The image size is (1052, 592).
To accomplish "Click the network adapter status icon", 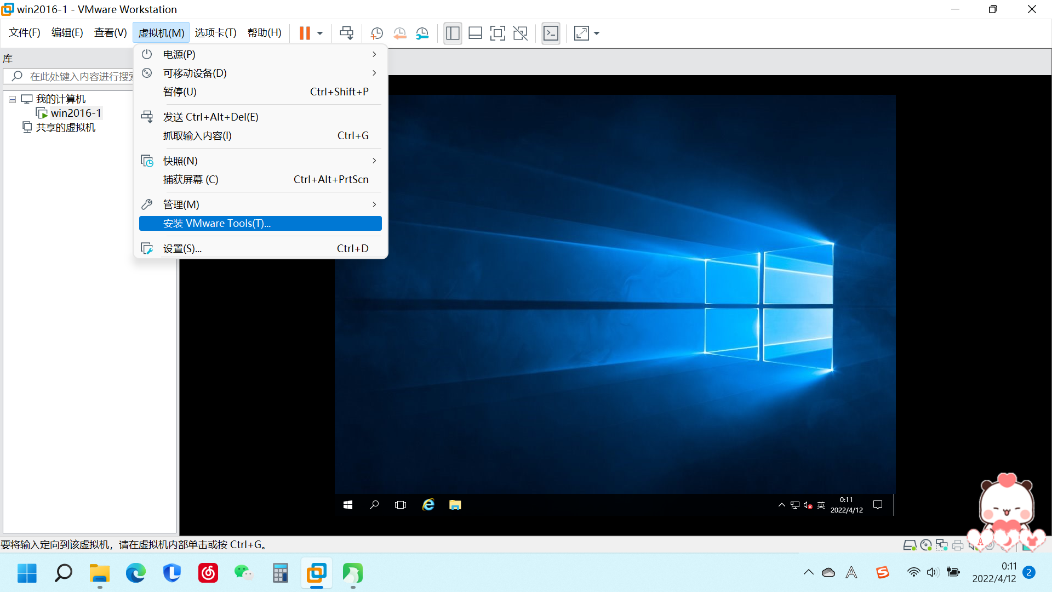I will (942, 545).
